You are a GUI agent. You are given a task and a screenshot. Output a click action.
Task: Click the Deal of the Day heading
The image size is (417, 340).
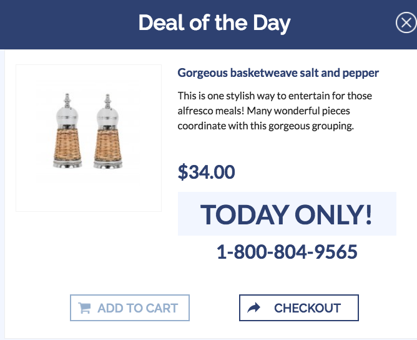(214, 24)
